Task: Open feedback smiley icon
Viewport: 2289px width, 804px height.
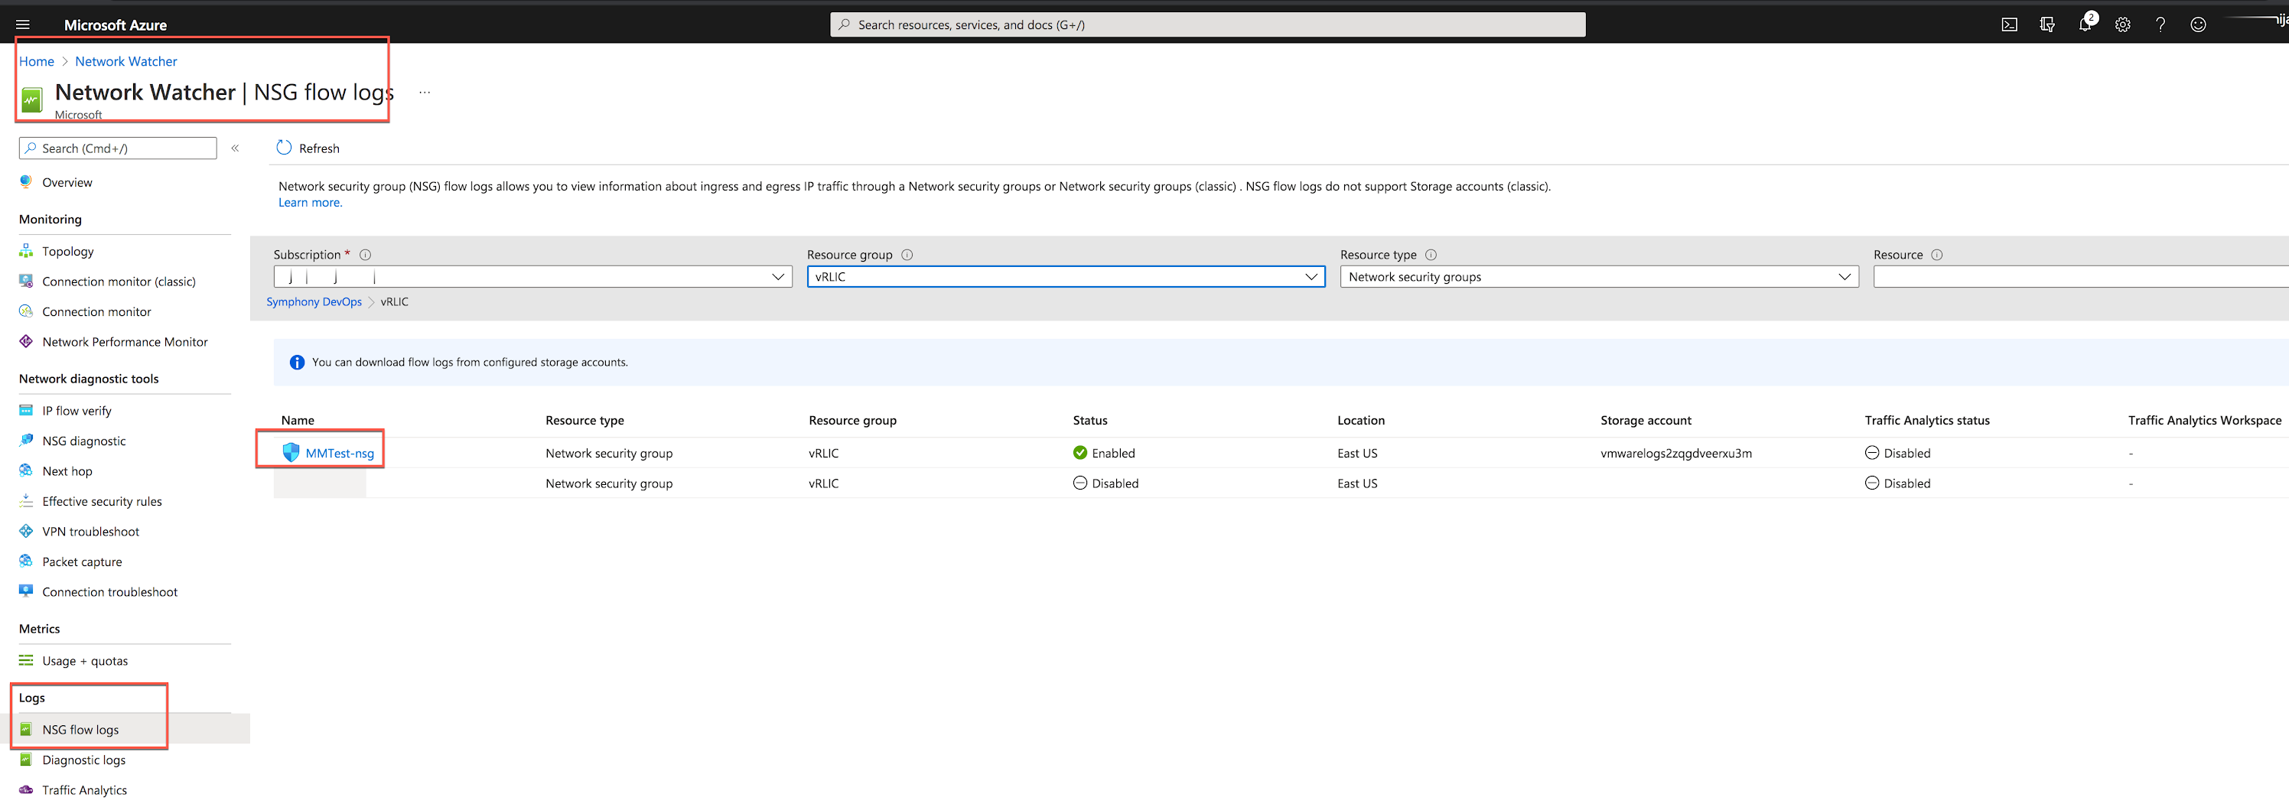Action: 2199,25
